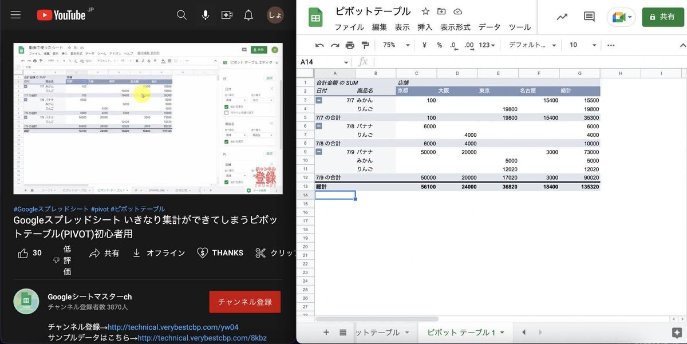The width and height of the screenshot is (687, 344).
Task: Open the 123 number format dropdown
Action: click(487, 45)
